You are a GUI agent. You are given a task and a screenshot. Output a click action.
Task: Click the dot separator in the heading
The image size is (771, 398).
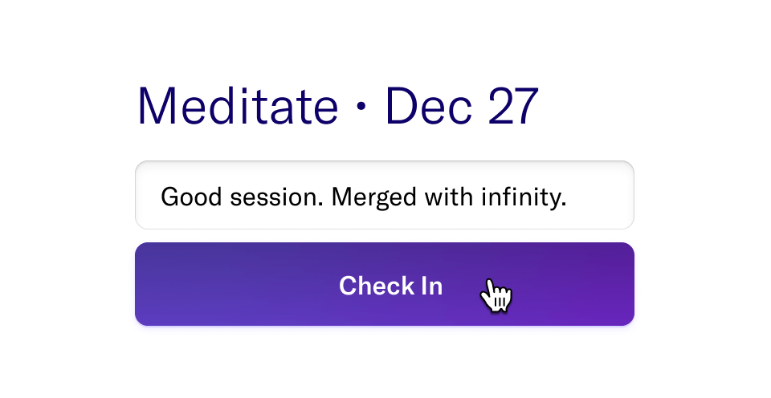click(361, 108)
